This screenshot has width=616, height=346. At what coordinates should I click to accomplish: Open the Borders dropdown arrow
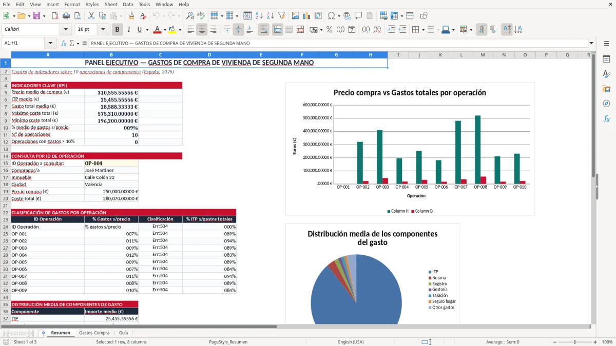point(424,30)
